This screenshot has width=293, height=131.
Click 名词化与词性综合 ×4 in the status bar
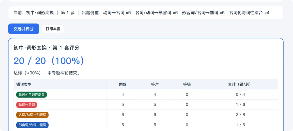click(x=249, y=13)
